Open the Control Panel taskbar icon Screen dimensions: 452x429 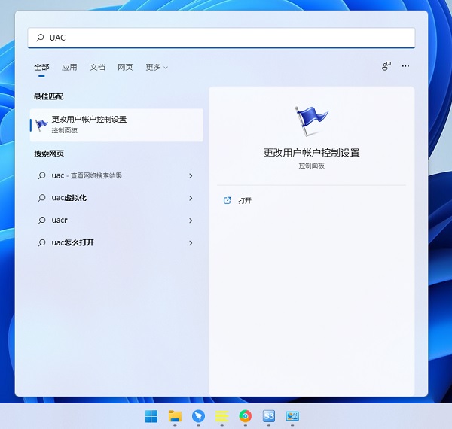[292, 416]
